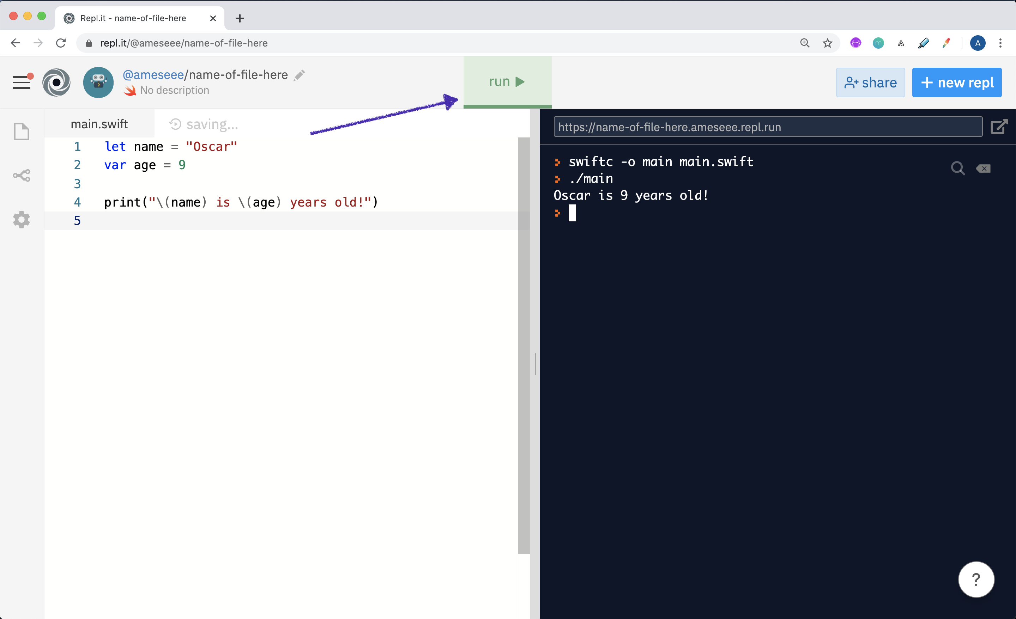The image size is (1016, 619).
Task: Clear the console with the backspace icon
Action: pyautogui.click(x=984, y=168)
